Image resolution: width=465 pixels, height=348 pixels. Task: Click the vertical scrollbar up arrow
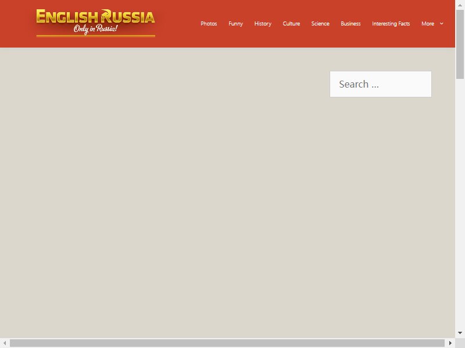(460, 5)
